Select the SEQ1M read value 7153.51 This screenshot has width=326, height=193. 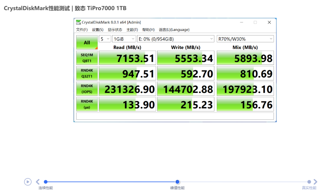(x=127, y=58)
